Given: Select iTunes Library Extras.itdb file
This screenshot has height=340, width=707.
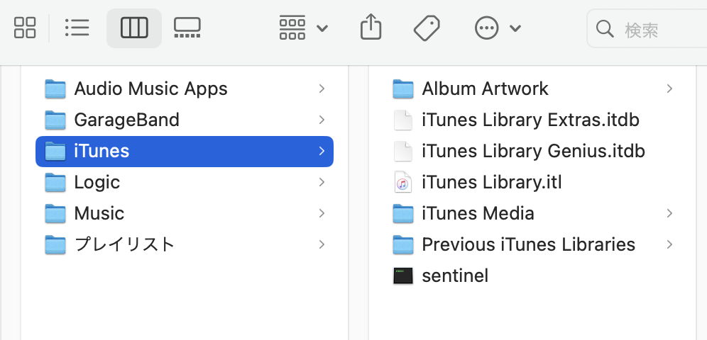Looking at the screenshot, I should pos(530,120).
